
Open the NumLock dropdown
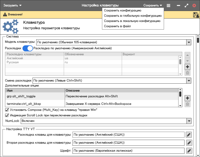[188, 121]
